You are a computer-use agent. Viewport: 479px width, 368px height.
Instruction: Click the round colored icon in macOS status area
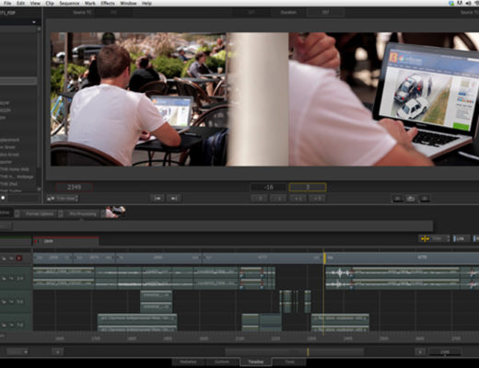(x=451, y=3)
